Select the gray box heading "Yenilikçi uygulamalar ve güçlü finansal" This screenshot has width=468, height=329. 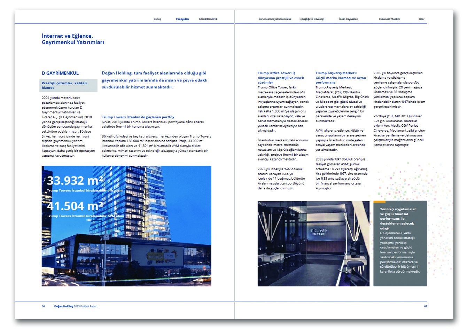coord(398,219)
